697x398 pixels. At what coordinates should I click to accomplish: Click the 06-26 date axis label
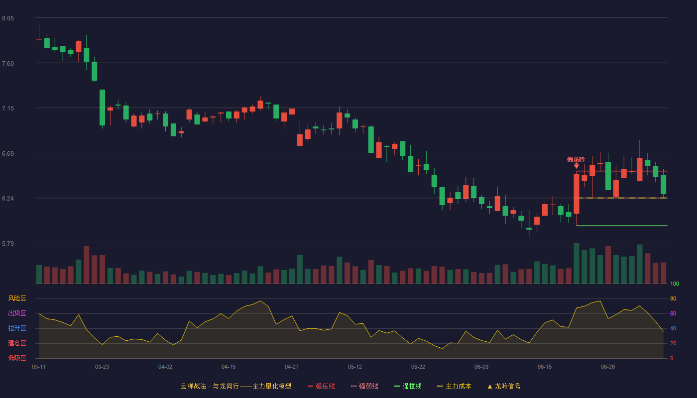pos(608,367)
